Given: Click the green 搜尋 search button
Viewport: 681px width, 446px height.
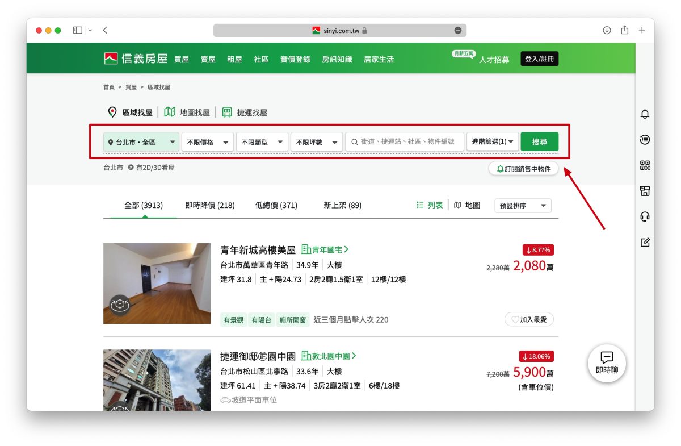Looking at the screenshot, I should (540, 142).
